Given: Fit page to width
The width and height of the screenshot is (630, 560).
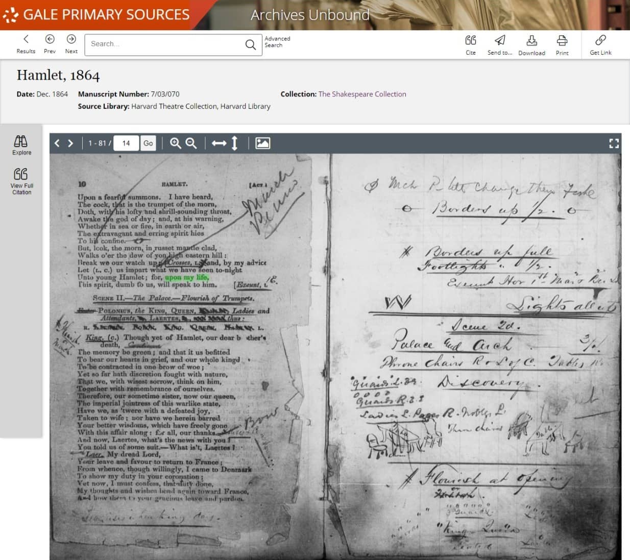Looking at the screenshot, I should pyautogui.click(x=219, y=143).
